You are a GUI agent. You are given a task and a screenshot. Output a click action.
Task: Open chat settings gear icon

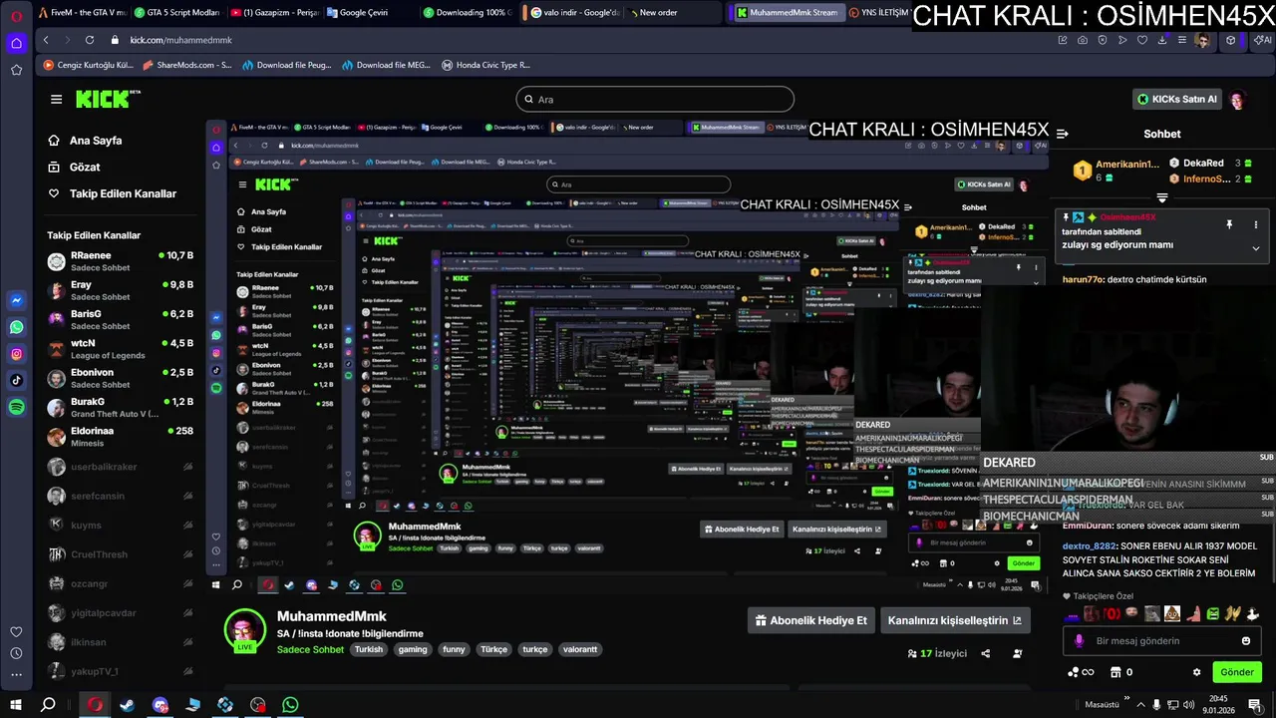(x=1197, y=672)
